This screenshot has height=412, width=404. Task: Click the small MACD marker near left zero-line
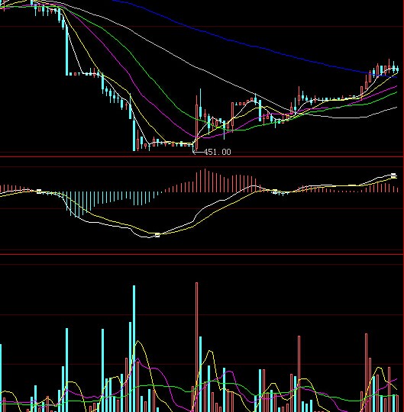(39, 192)
